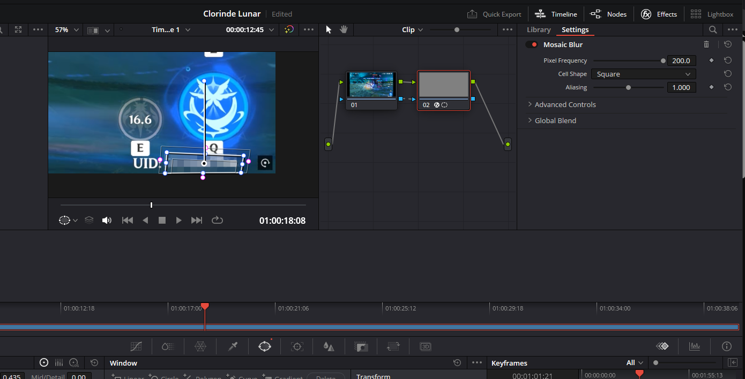This screenshot has height=379, width=745.
Task: Open the Key palette icon
Action: click(361, 346)
